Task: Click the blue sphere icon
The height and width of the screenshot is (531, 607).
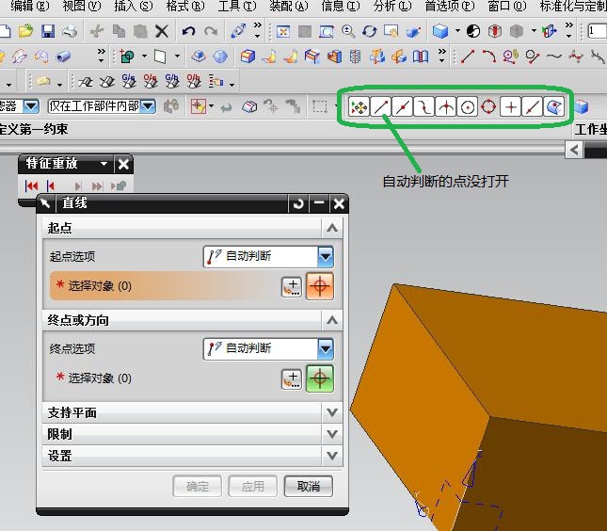Action: pyautogui.click(x=220, y=56)
